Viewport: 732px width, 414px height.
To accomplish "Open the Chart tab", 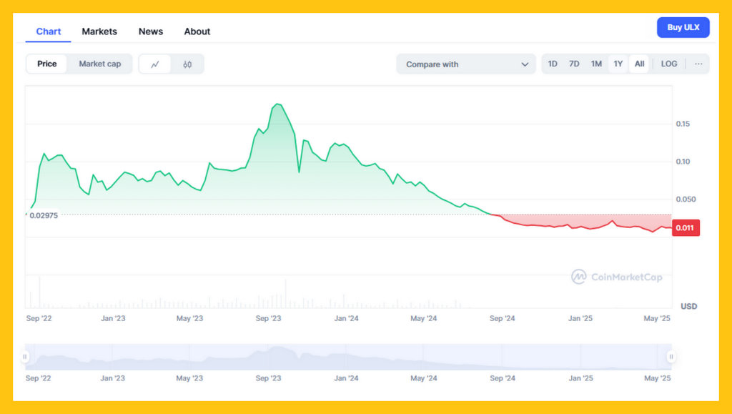I will (49, 31).
